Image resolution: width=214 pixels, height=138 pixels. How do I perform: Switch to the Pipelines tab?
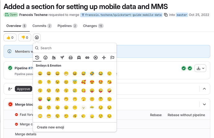pyautogui.click(x=67, y=26)
